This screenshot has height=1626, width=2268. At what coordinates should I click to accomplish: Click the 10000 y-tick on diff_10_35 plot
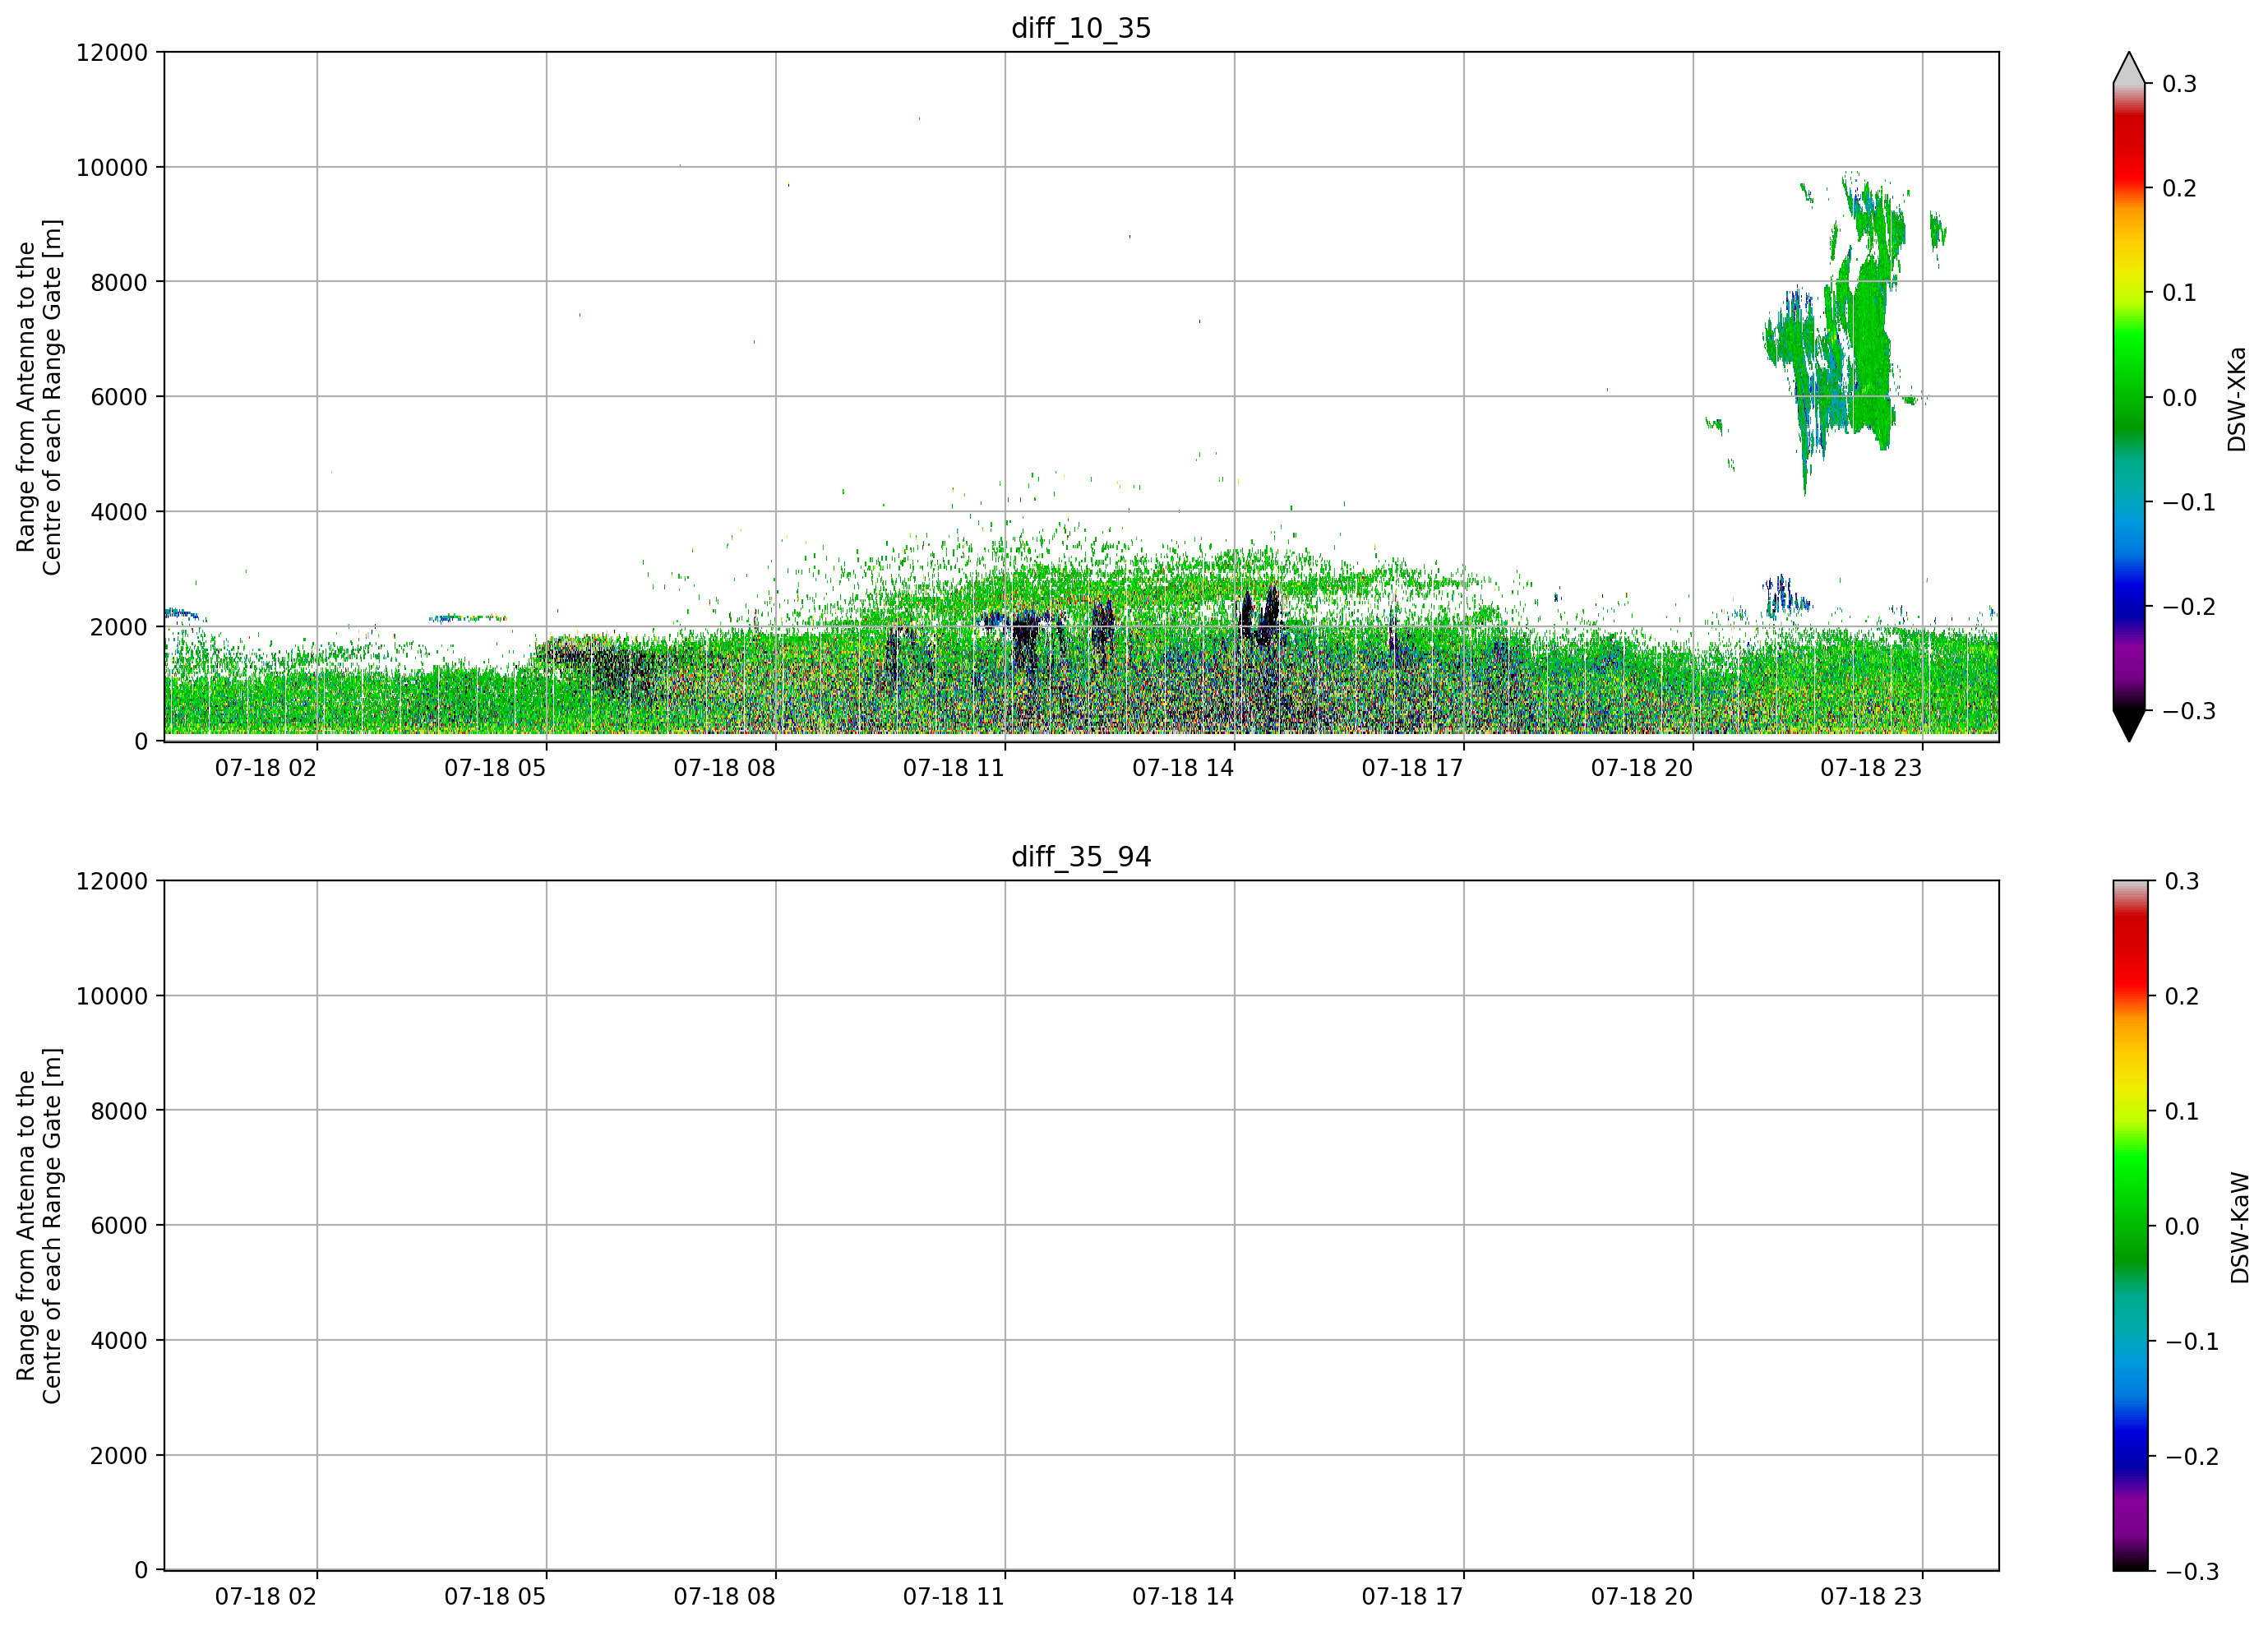(112, 167)
